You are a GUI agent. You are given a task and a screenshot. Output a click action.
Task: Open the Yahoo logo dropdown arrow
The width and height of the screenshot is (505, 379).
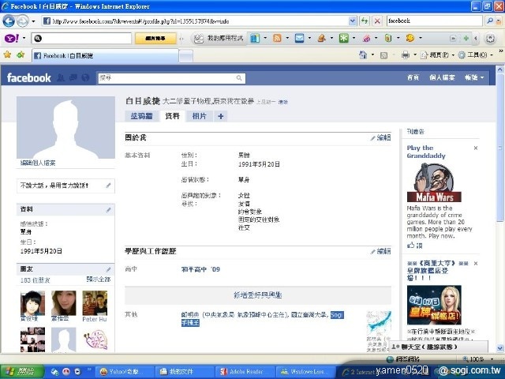click(24, 39)
